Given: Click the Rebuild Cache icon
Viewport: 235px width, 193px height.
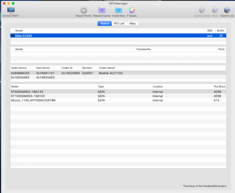Looking at the screenshot, I should [101, 11].
